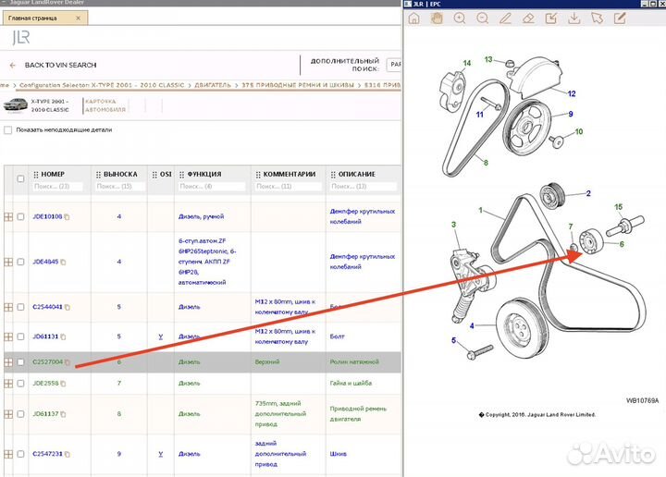Tick the checkbox for C2S44041
The width and height of the screenshot is (666, 477).
point(20,307)
